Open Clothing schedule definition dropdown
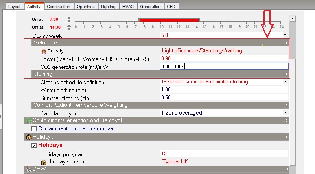315x174 pixels. (285, 81)
